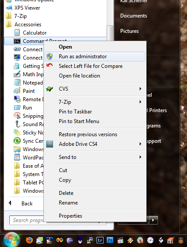Expand the Adobe Drive CS4 submenu arrow
Viewport: 187px width, 247px height.
point(140,144)
